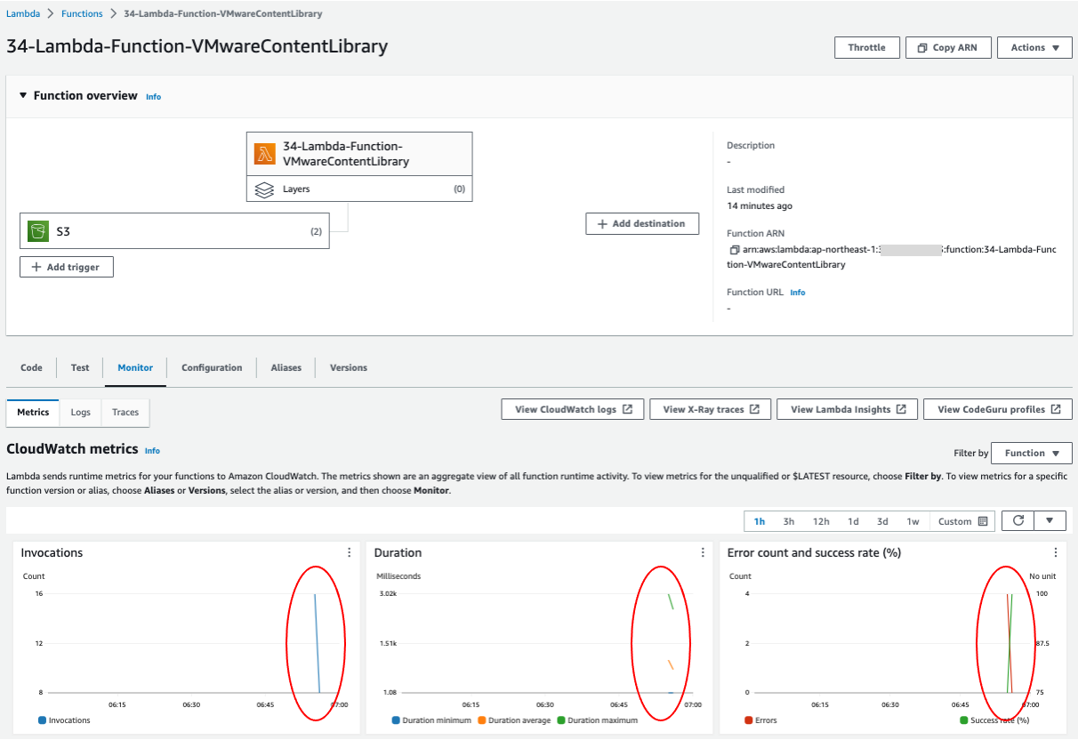Toggle the Duration minimum legend swatch
This screenshot has width=1078, height=740.
tap(396, 720)
